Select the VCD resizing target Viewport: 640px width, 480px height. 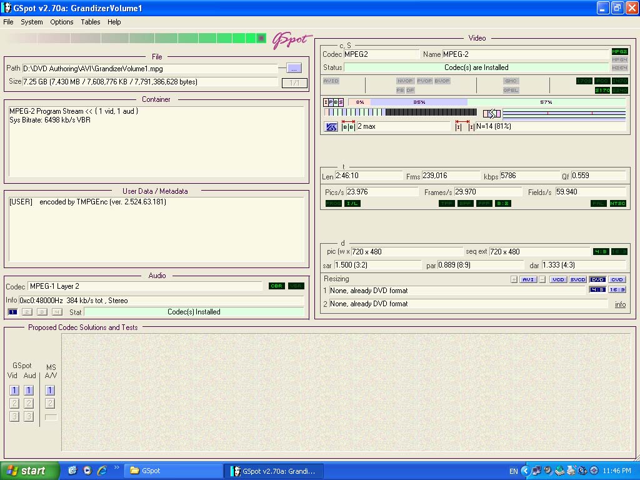coord(558,279)
